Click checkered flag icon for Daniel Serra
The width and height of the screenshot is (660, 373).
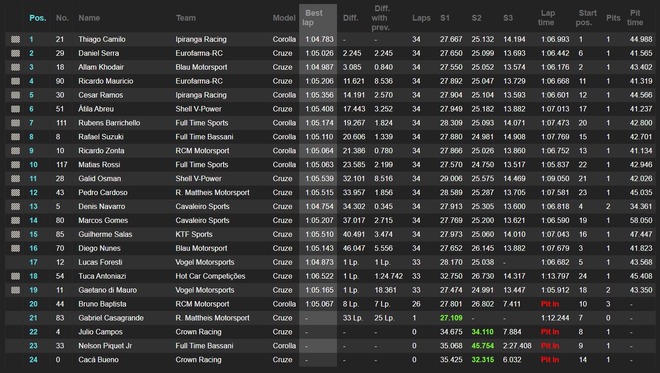pyautogui.click(x=15, y=53)
